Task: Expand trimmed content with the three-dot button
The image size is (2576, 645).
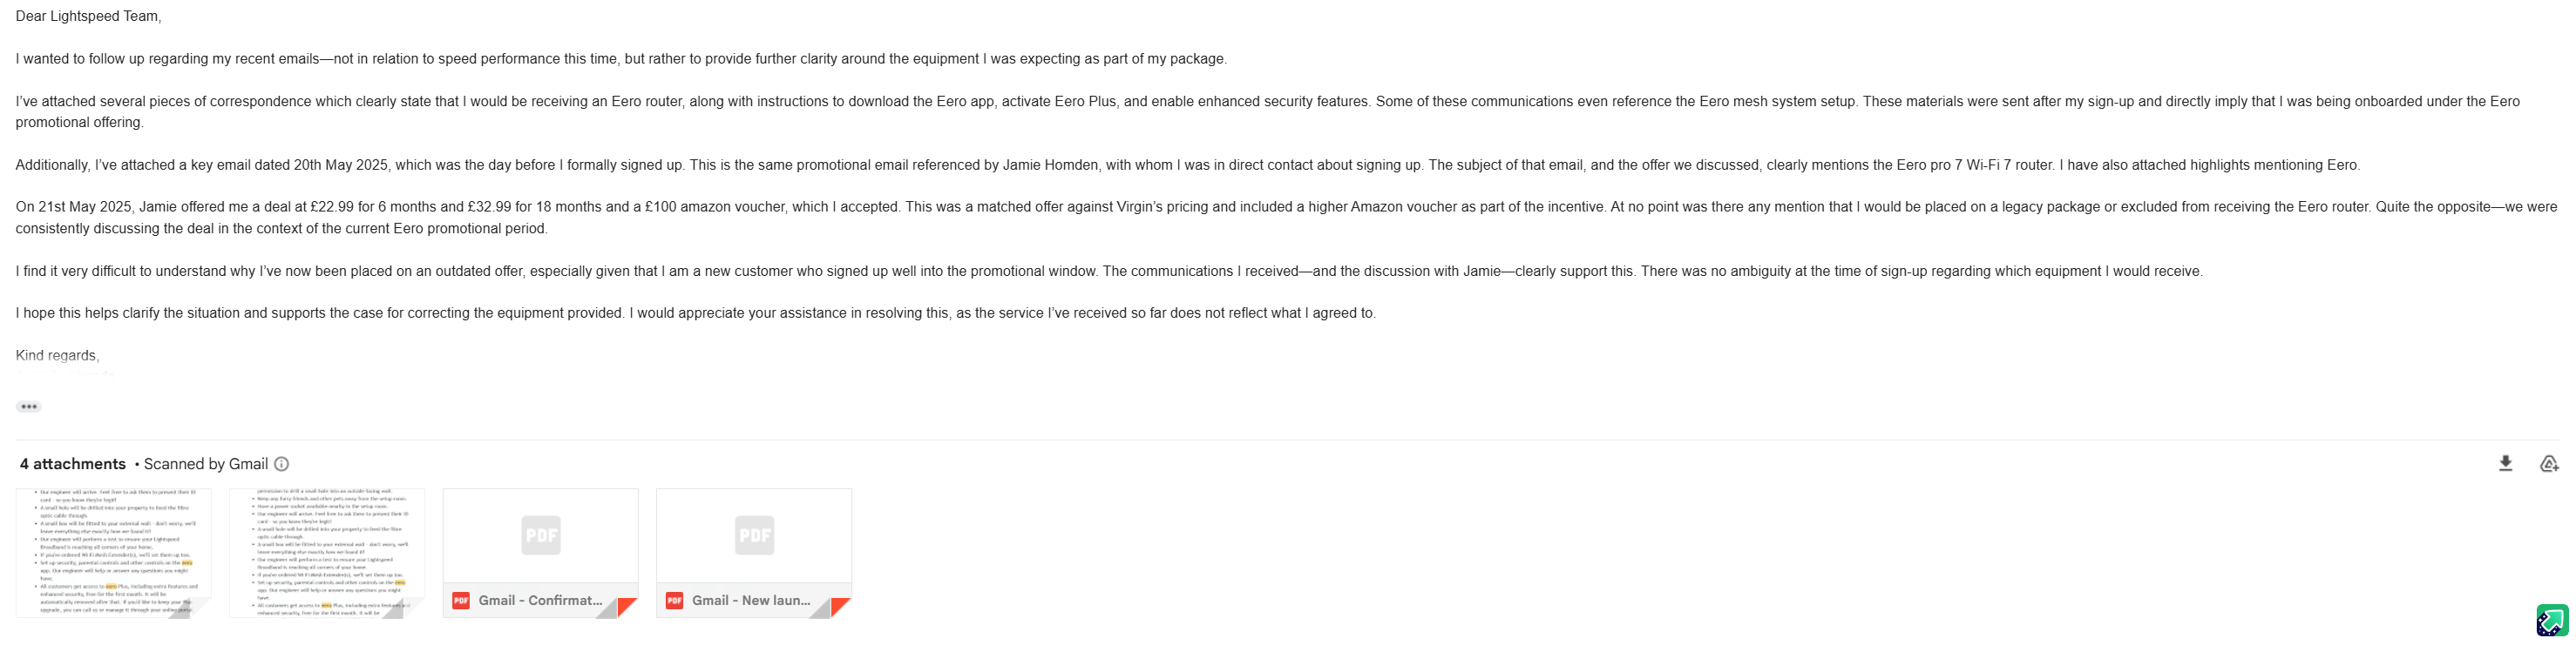Action: point(29,406)
